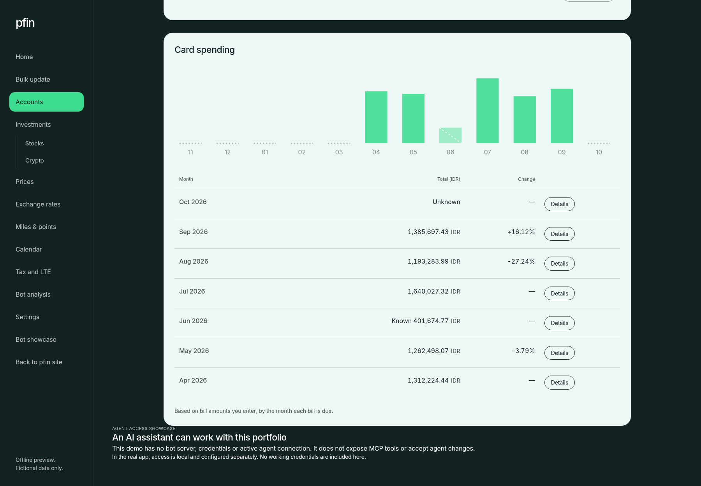Click the Sep 2026 total 1,385,697.43

point(434,232)
